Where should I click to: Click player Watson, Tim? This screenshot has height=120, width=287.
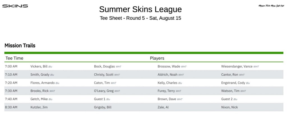click(x=230, y=91)
